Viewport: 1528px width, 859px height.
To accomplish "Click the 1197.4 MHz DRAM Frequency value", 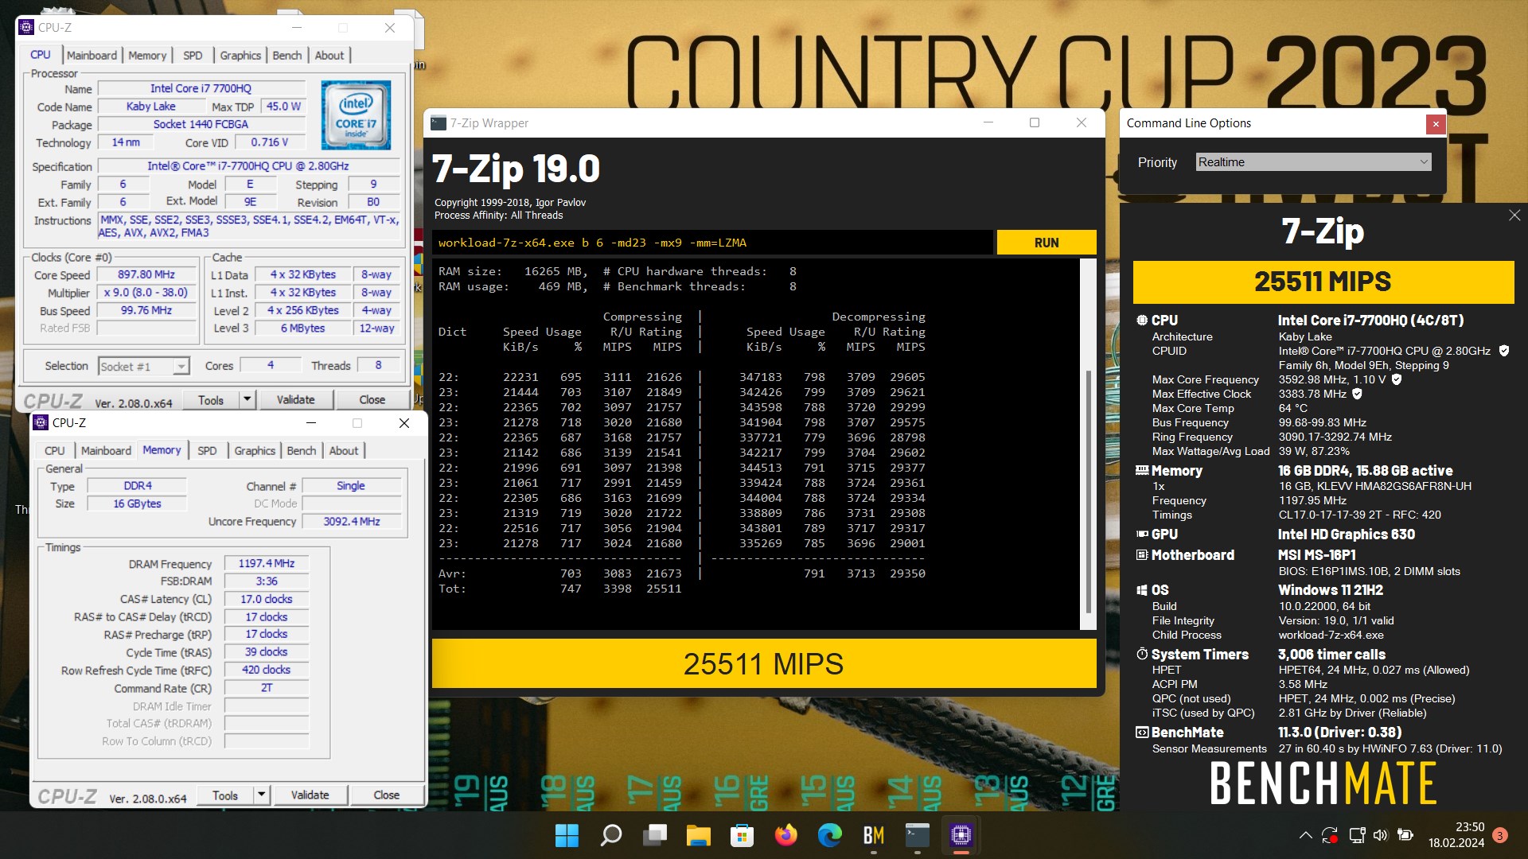I will (x=267, y=563).
